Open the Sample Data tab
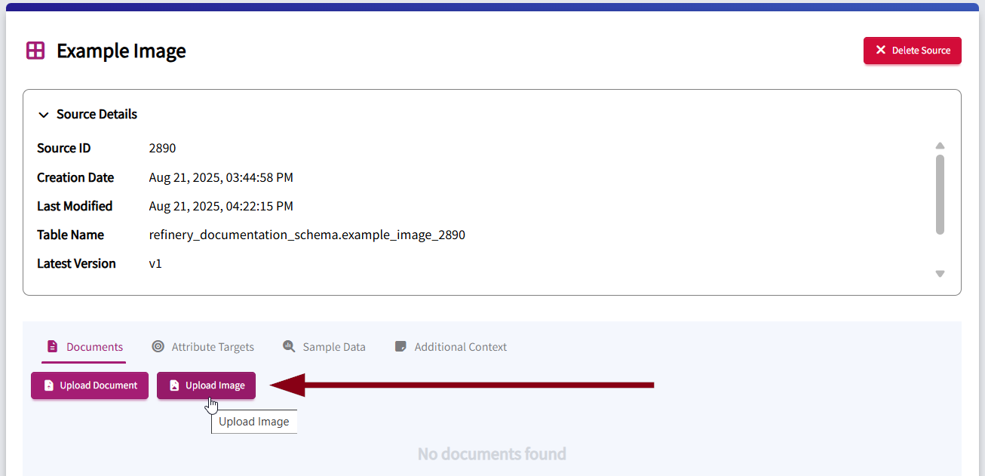This screenshot has height=476, width=985. [x=324, y=347]
